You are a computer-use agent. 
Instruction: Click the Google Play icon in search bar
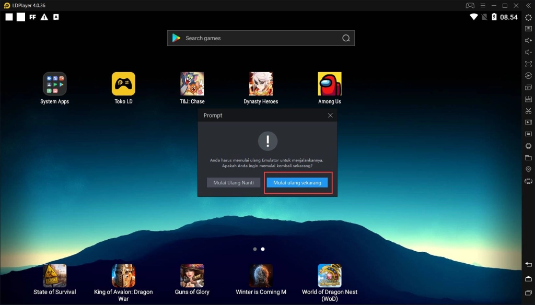coord(176,38)
